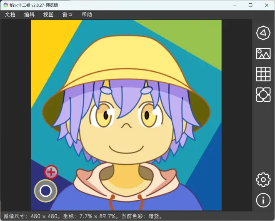Open the 编辑 menu
The height and width of the screenshot is (221, 275).
(x=29, y=15)
